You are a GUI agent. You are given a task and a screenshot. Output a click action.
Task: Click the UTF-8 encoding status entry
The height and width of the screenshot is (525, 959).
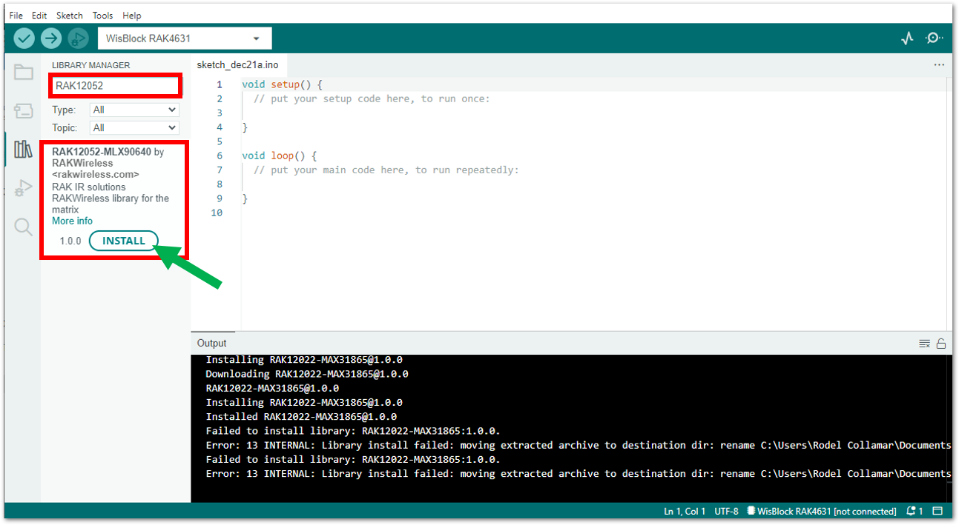click(726, 512)
